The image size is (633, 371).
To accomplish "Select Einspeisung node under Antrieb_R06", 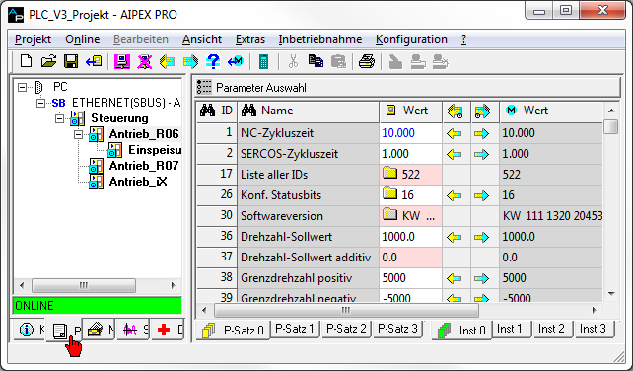I will [155, 150].
